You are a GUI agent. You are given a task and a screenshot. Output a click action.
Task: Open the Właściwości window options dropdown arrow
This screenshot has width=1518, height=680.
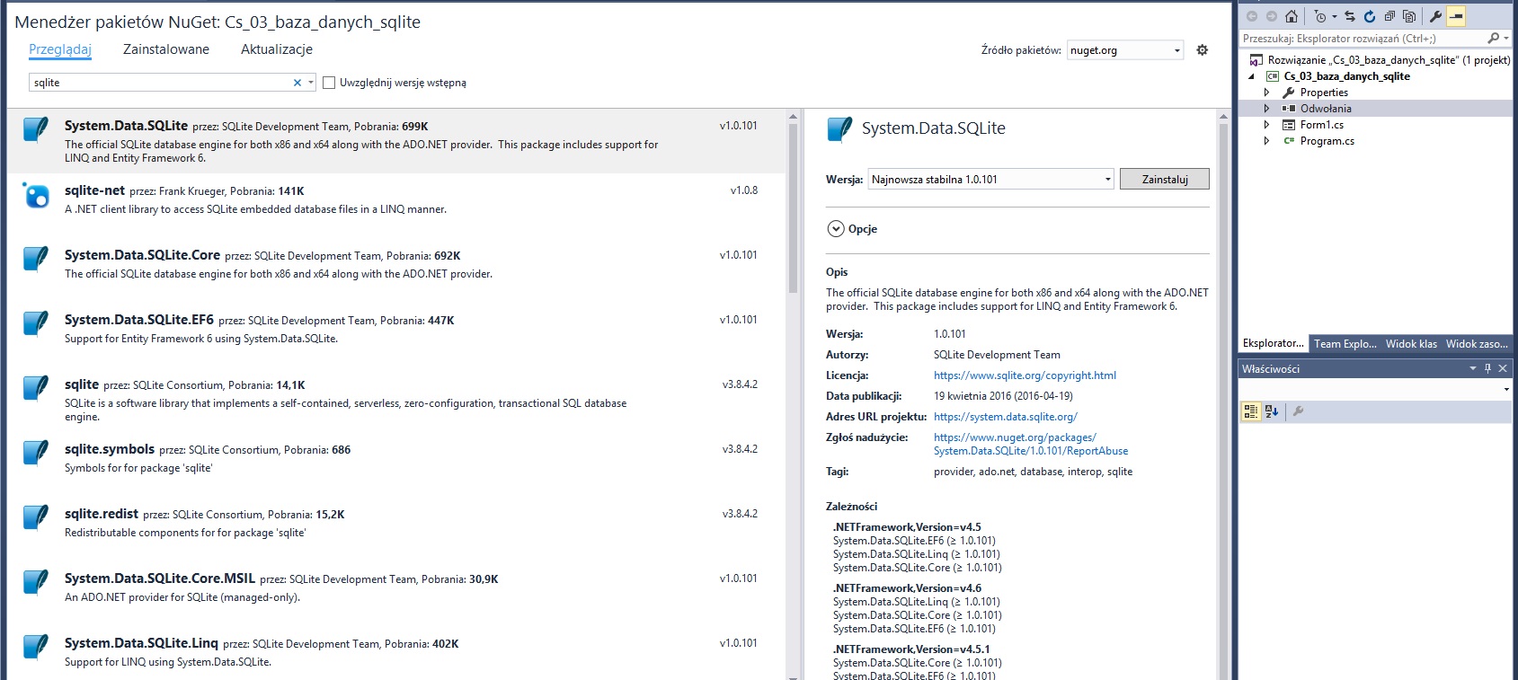point(1472,368)
